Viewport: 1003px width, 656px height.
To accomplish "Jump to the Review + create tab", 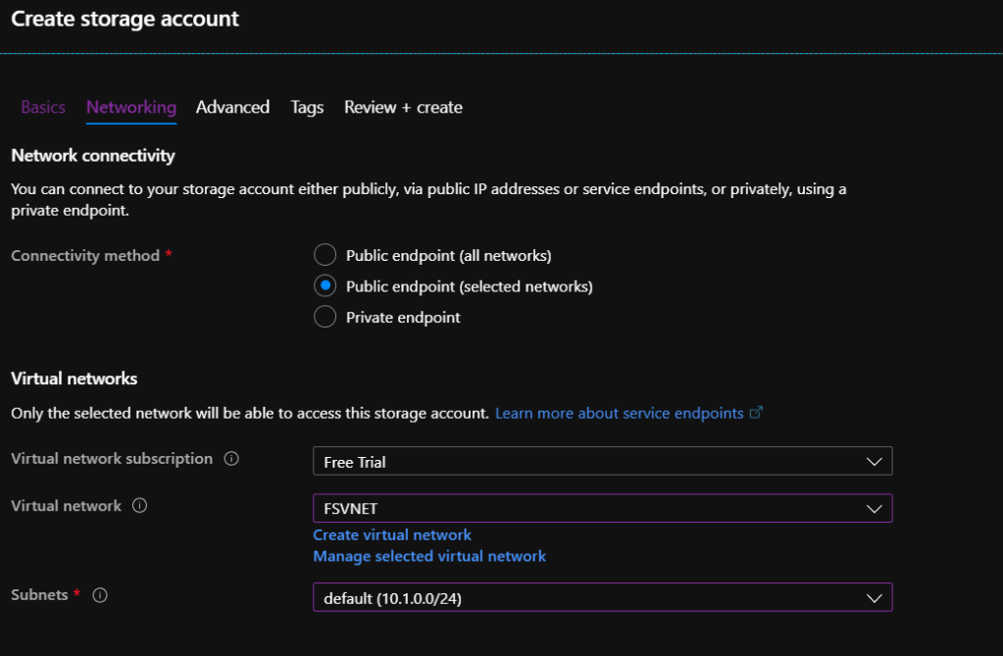I will click(403, 107).
